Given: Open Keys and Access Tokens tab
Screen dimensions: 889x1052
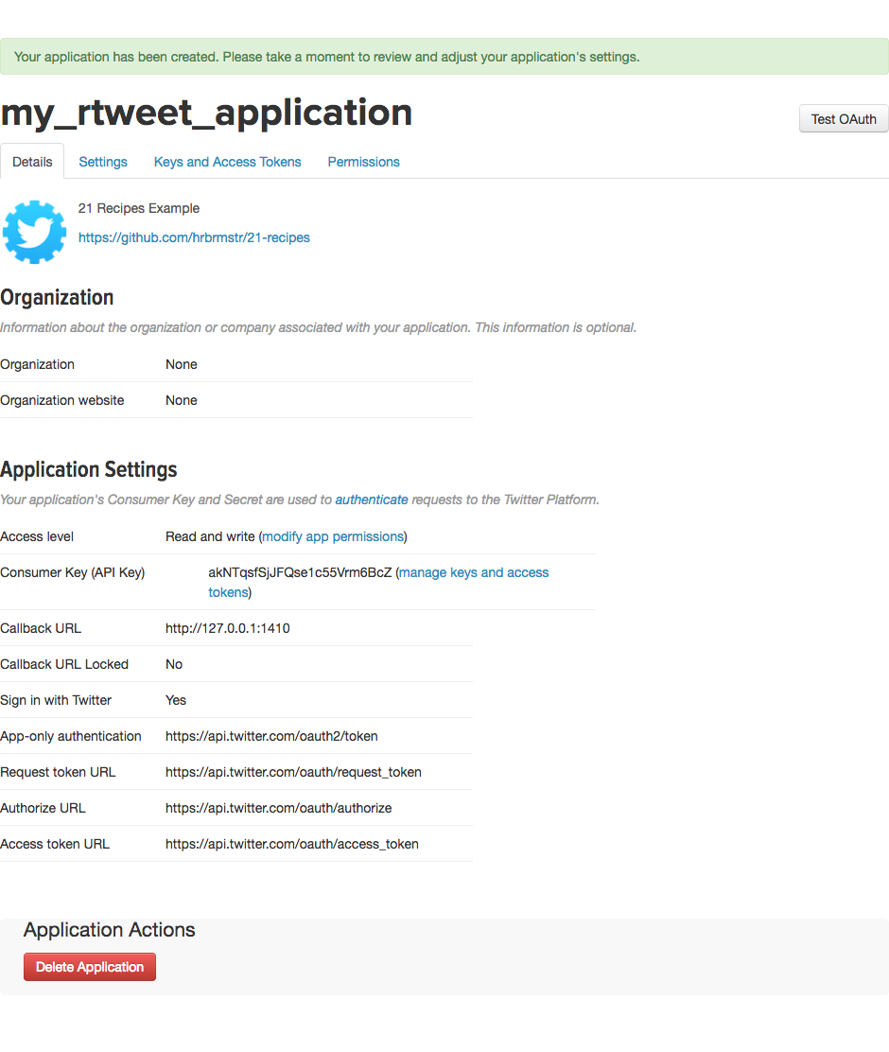Looking at the screenshot, I should (227, 162).
